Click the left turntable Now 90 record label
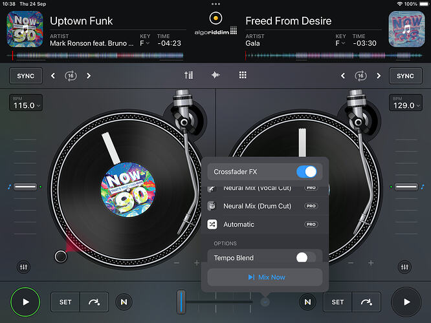The width and height of the screenshot is (431, 323). click(128, 189)
